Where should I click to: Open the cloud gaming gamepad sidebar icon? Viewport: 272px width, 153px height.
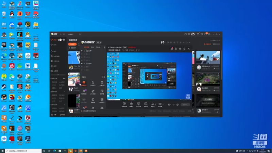click(52, 71)
